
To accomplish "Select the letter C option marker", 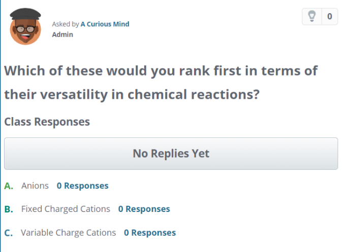I will coord(9,233).
